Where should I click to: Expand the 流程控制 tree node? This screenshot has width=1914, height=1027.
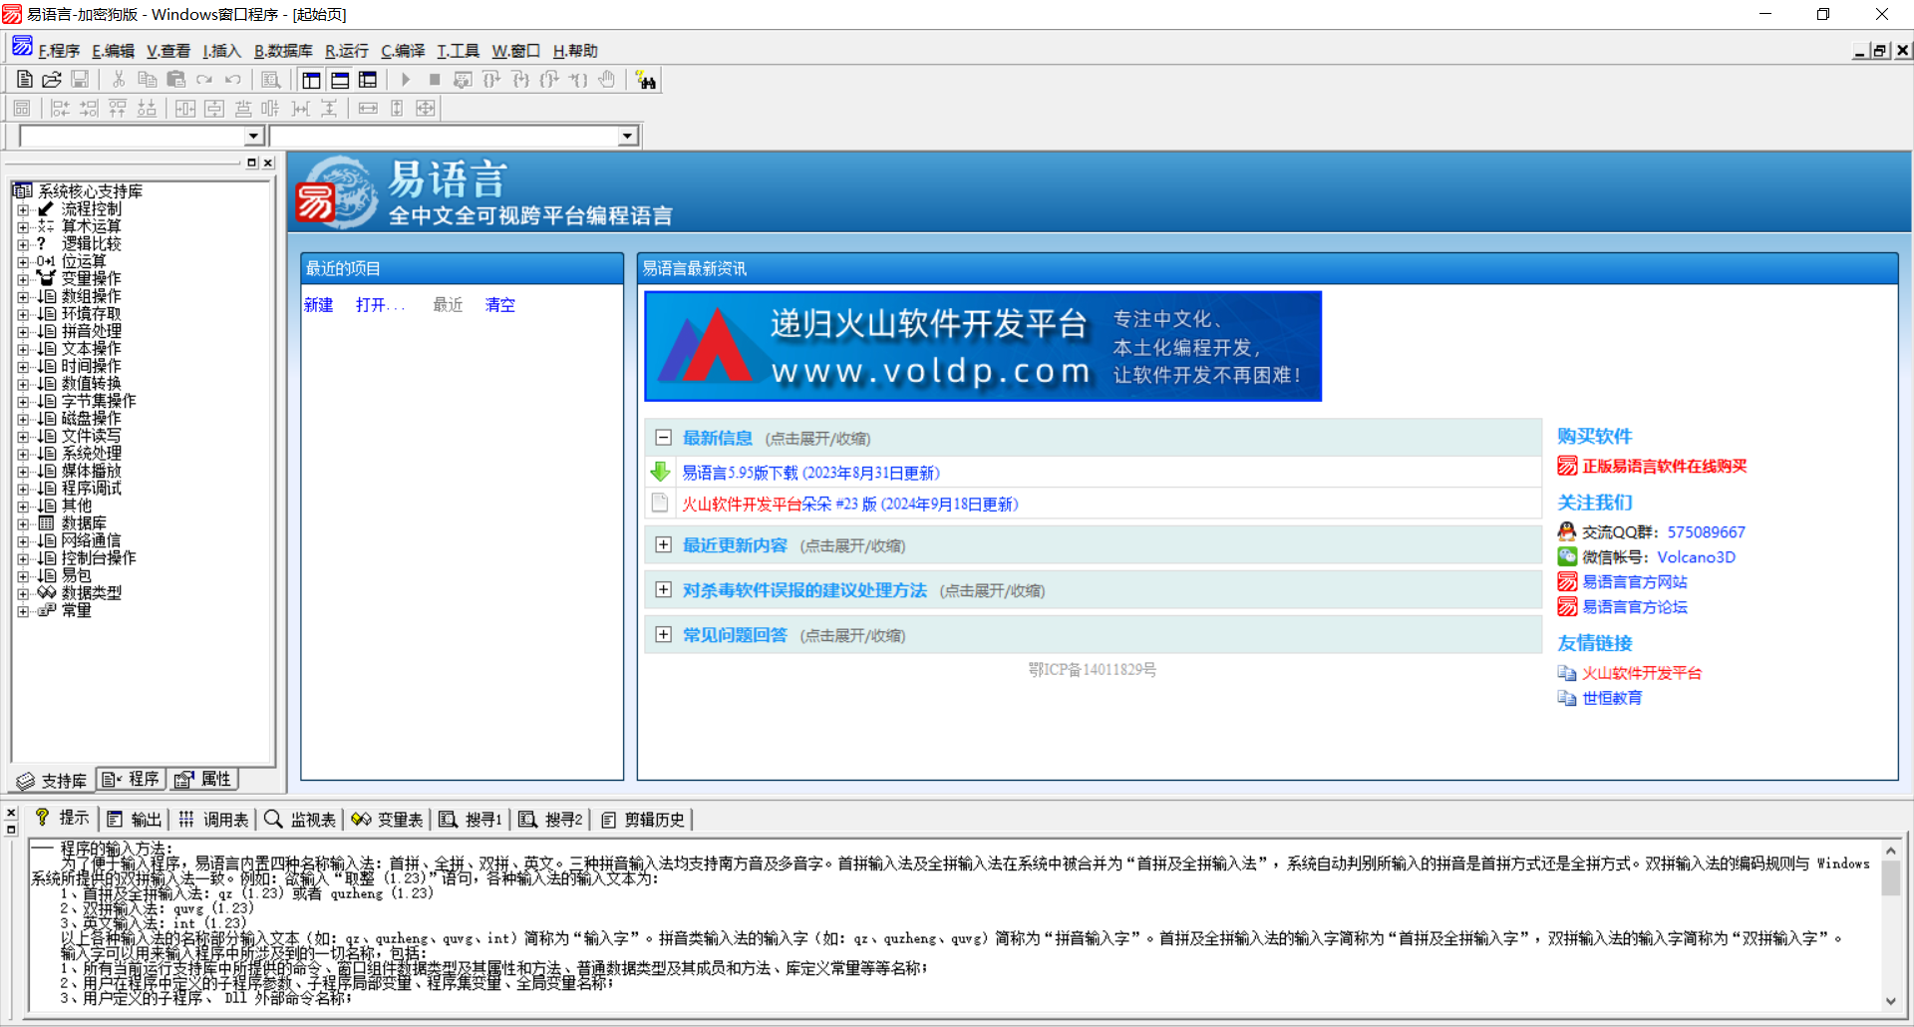[23, 209]
